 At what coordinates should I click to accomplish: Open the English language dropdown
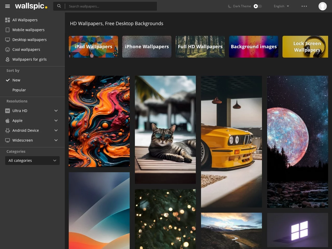click(281, 6)
